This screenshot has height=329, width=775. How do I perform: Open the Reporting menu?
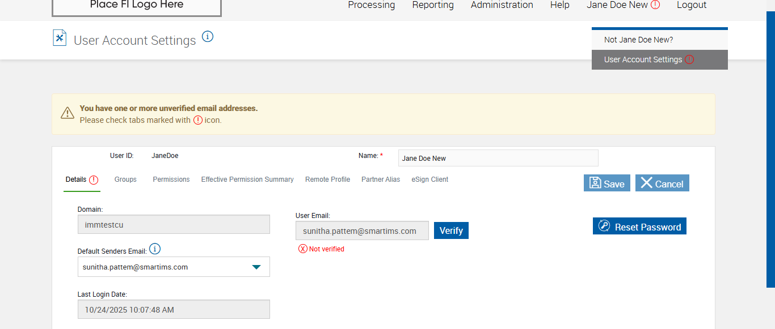point(433,5)
